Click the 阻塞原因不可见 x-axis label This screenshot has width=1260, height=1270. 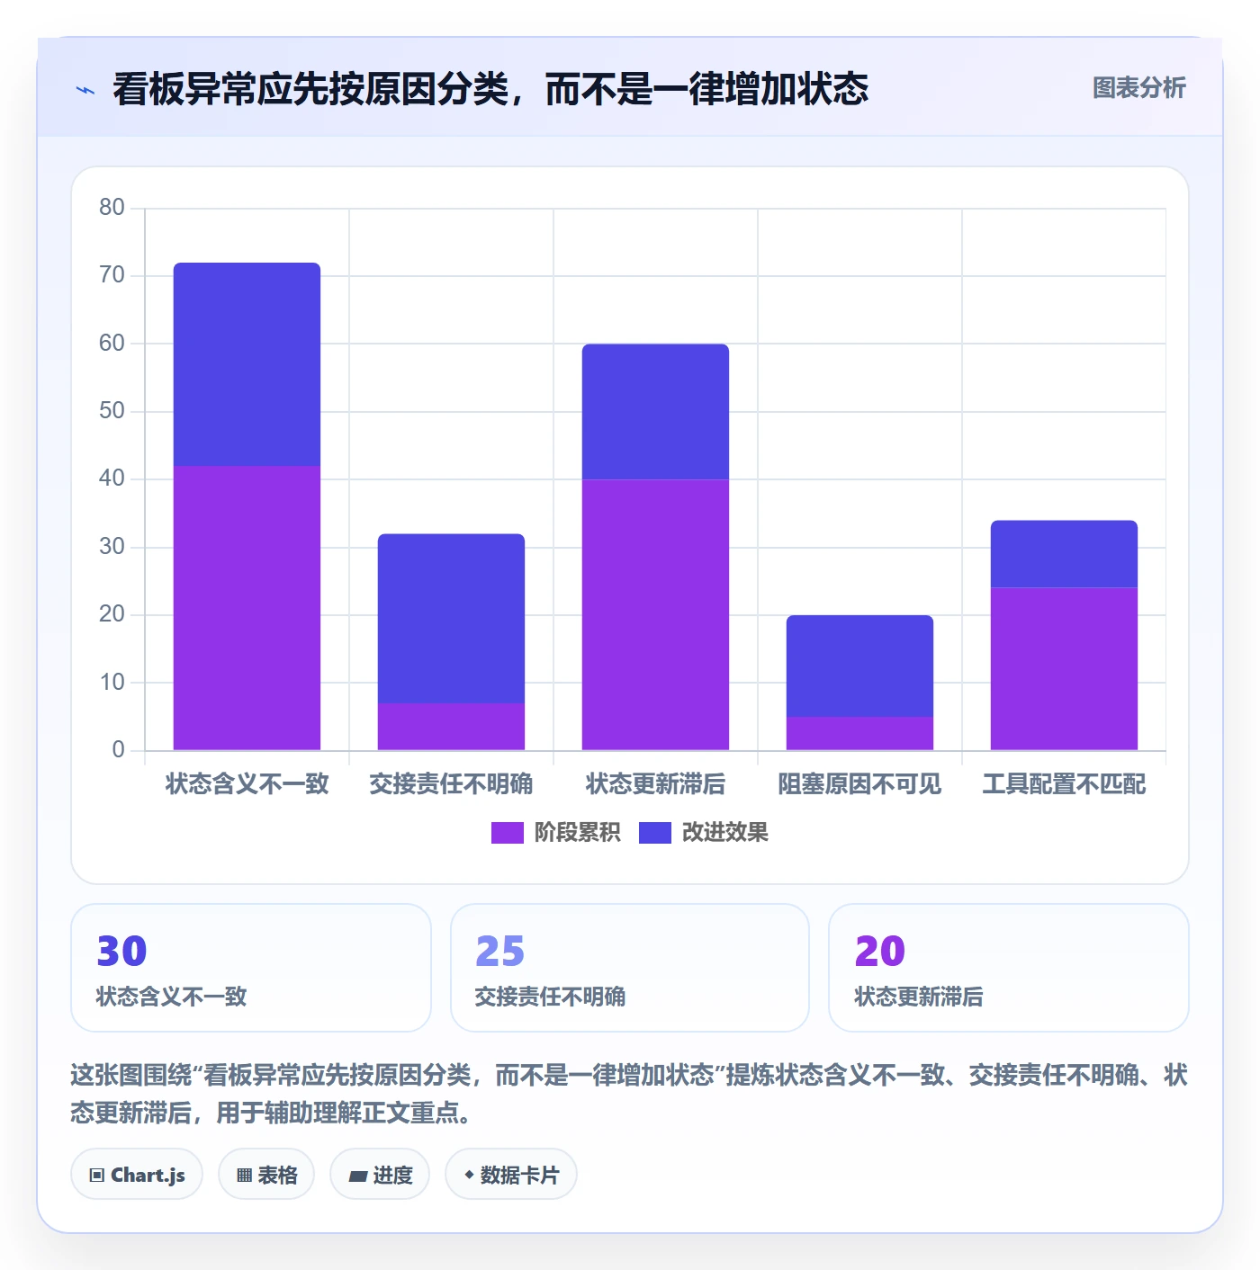coord(859,784)
